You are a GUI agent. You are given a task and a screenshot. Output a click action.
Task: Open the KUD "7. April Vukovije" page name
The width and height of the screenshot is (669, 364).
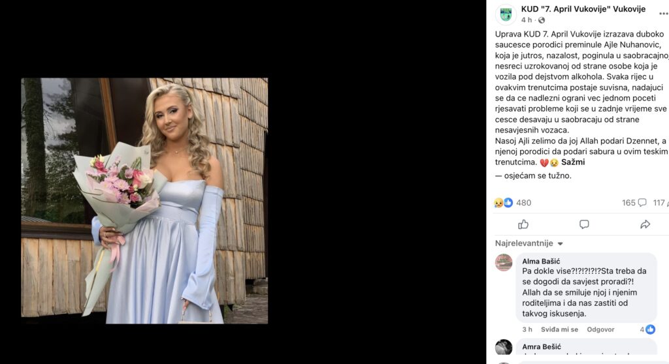(x=583, y=9)
